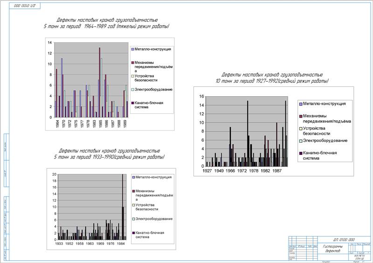373x263 pixels.
Task: Click the 1985 axis label in 1964–1989 chart
Action: pos(101,124)
